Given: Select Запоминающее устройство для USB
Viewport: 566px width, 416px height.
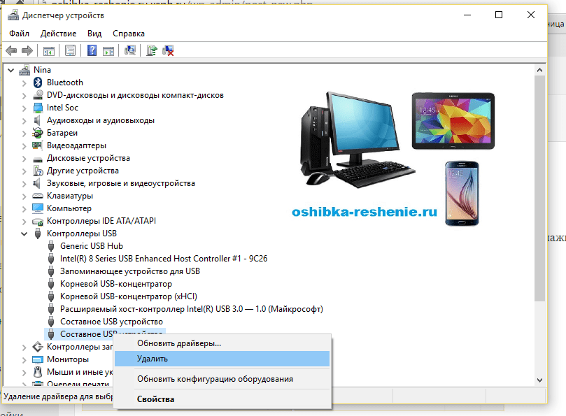Looking at the screenshot, I should 130,271.
